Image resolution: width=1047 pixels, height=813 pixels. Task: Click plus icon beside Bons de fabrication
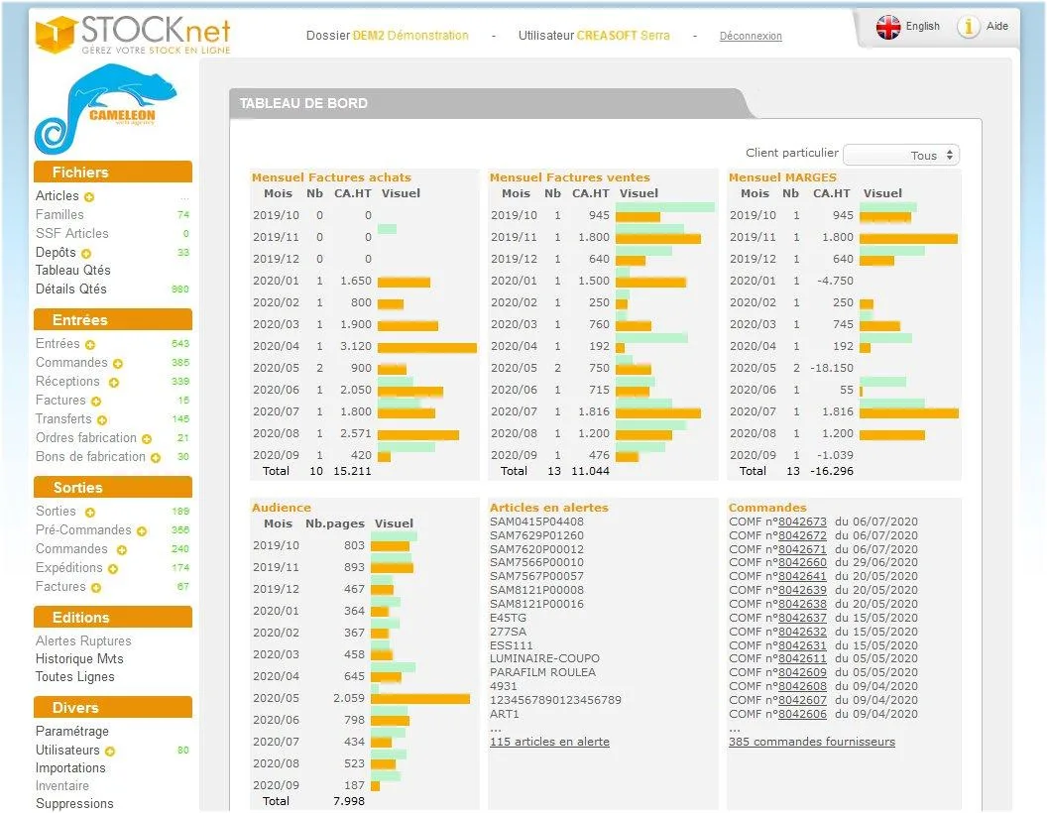156,458
